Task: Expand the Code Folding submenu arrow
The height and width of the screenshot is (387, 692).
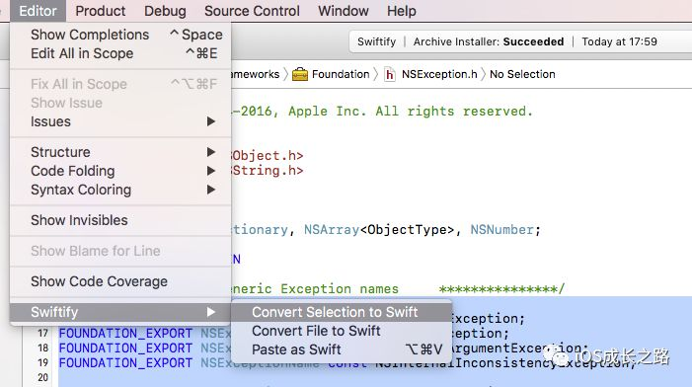Action: (211, 171)
